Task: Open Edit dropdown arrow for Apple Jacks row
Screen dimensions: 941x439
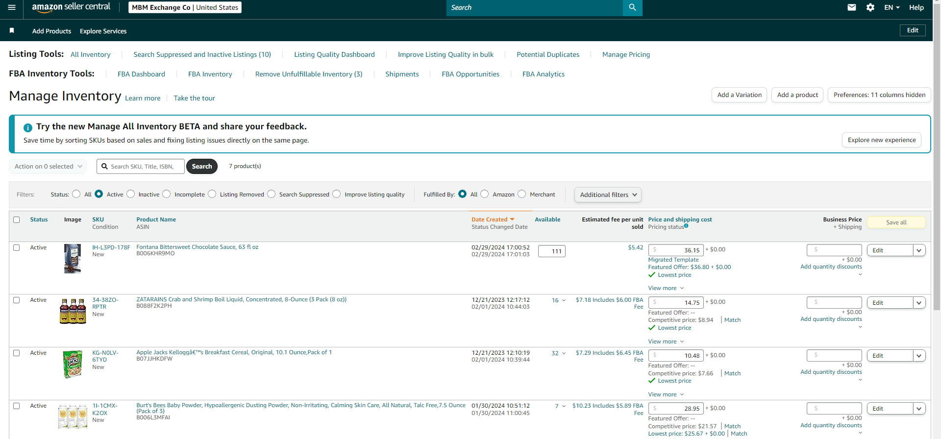Action: (919, 356)
